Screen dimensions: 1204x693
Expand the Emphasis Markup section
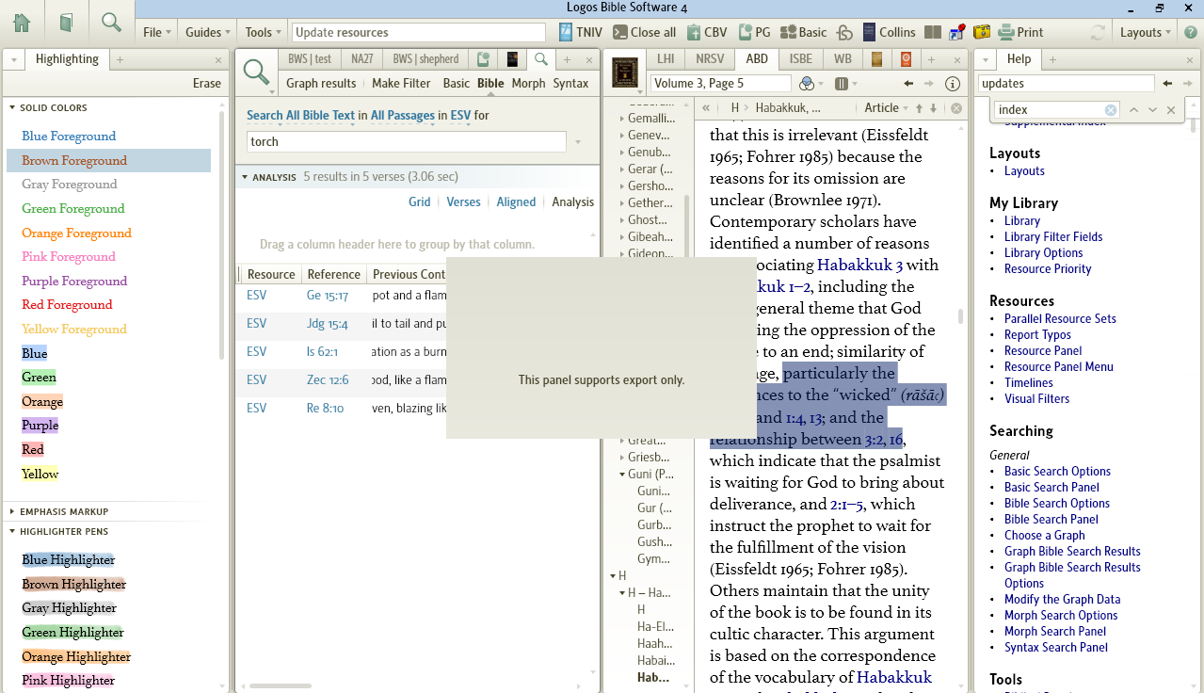12,512
